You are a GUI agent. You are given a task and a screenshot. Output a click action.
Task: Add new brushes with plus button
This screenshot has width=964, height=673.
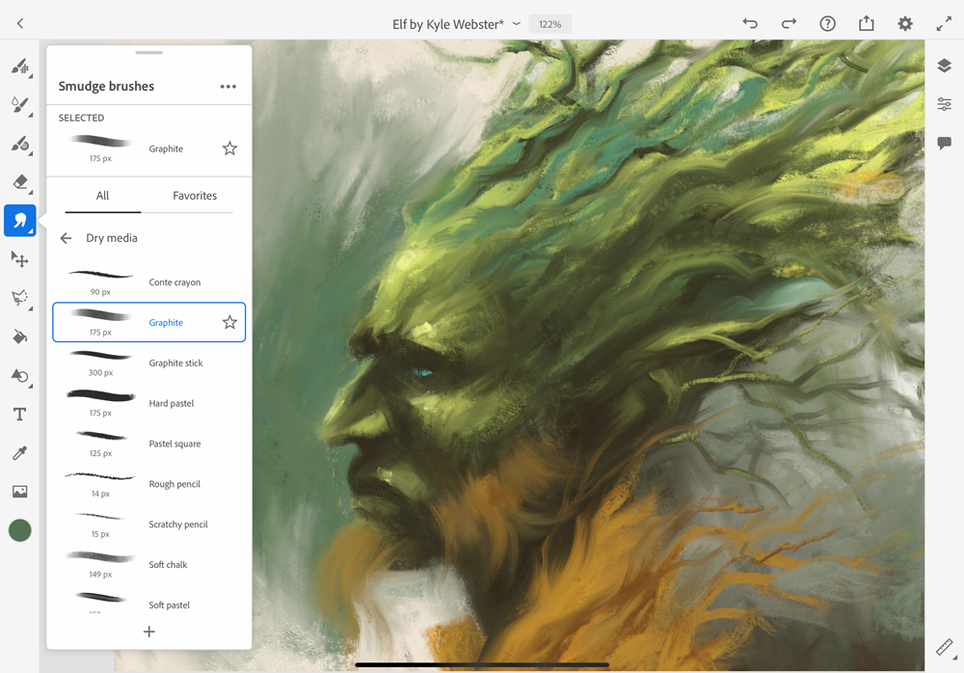[x=148, y=632]
